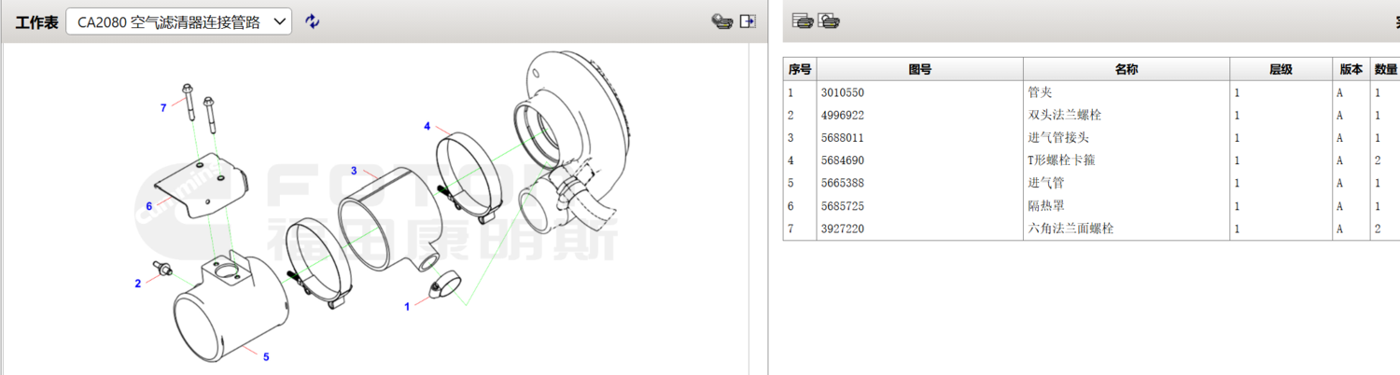Sort by the 图号 column header
Screen dimensions: 1400x375
pyautogui.click(x=919, y=70)
